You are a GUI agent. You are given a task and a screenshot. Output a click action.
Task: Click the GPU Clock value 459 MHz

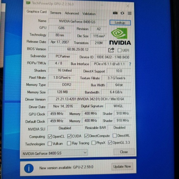coord(57,114)
